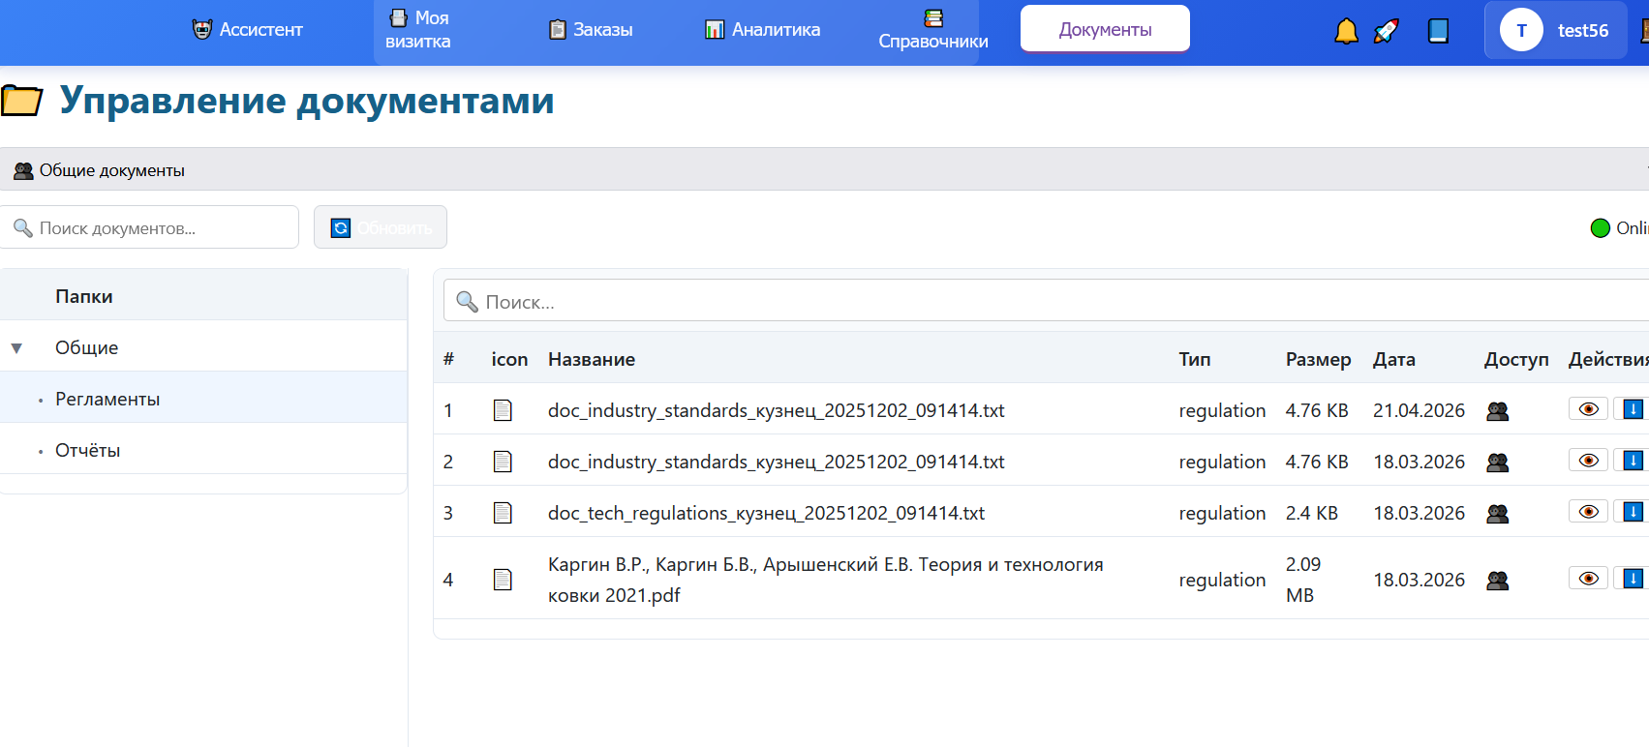
Task: Click the notification bell icon
Action: (x=1346, y=31)
